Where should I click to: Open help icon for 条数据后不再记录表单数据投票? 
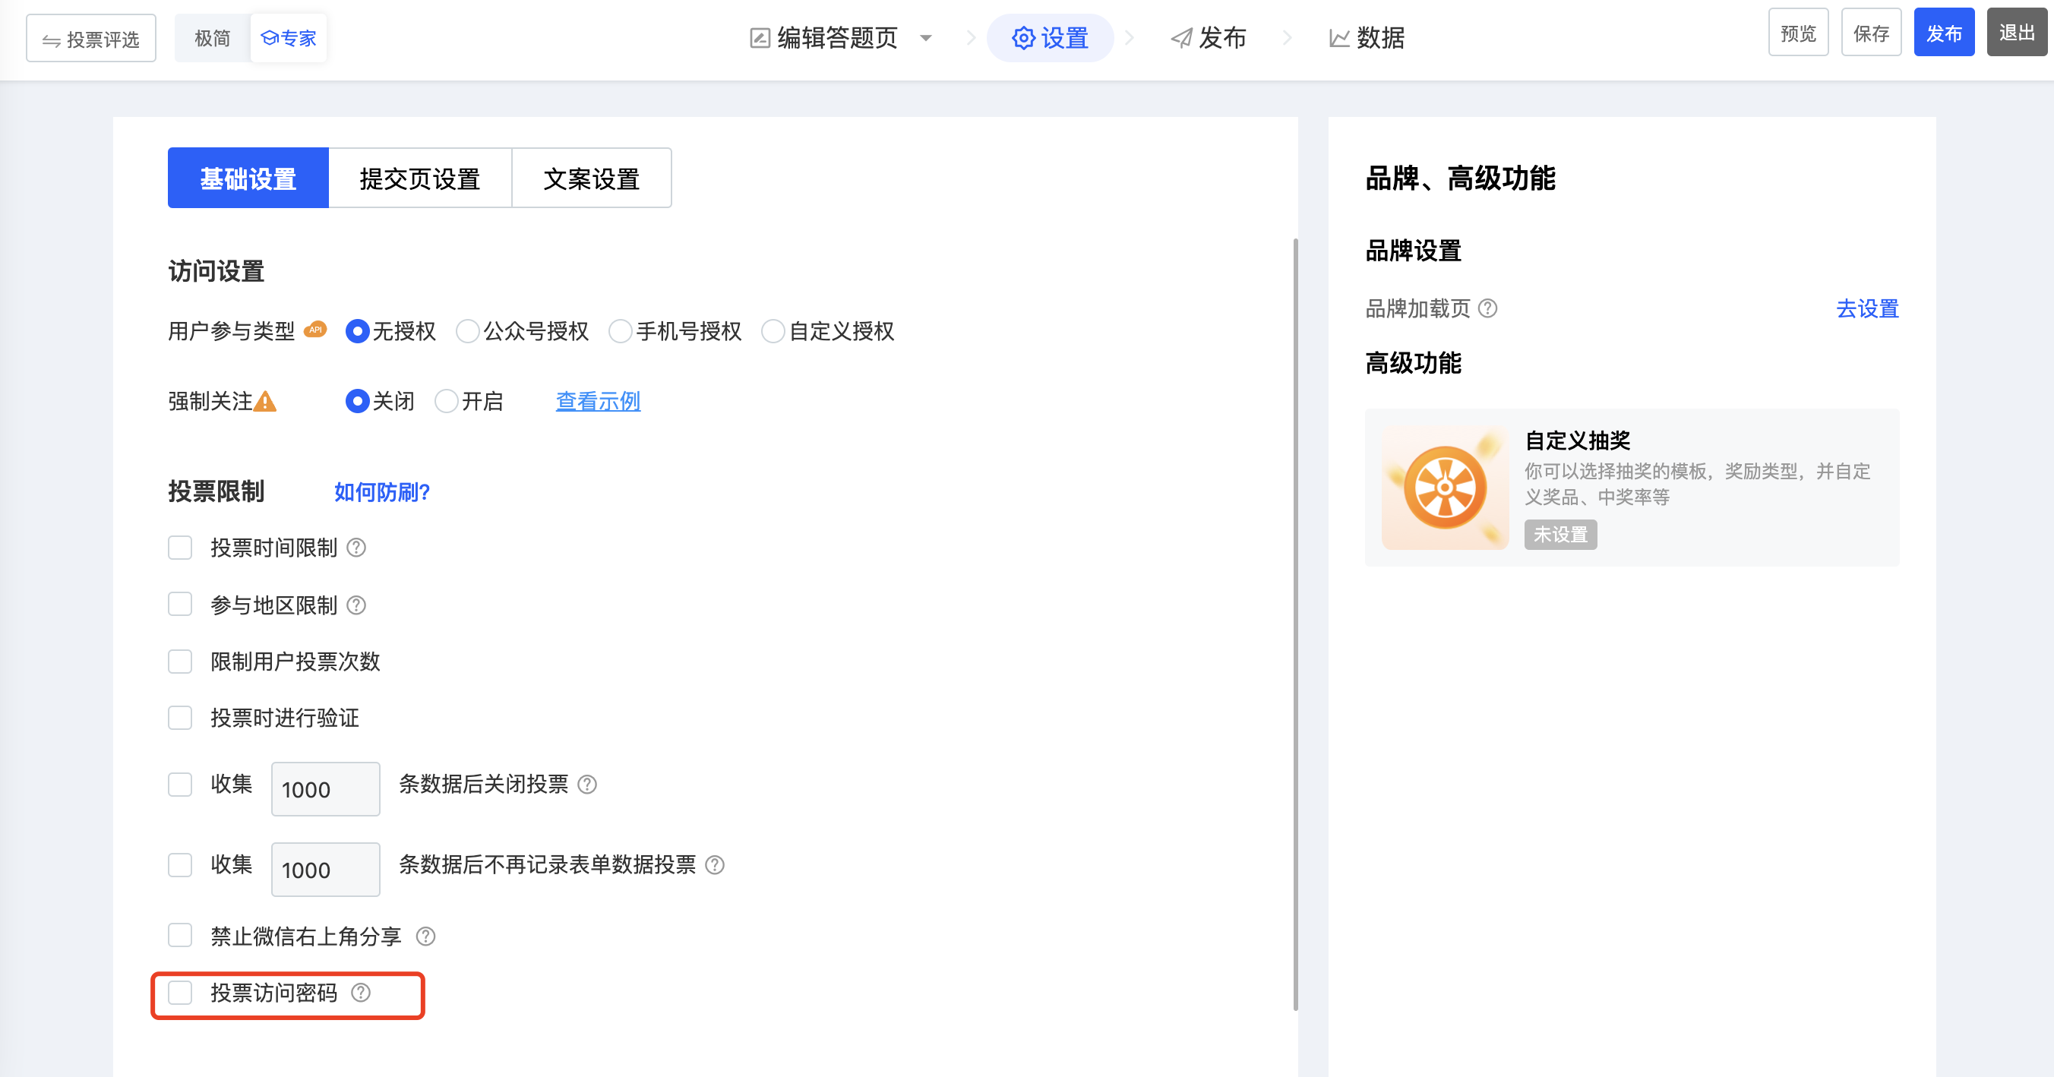coord(716,865)
